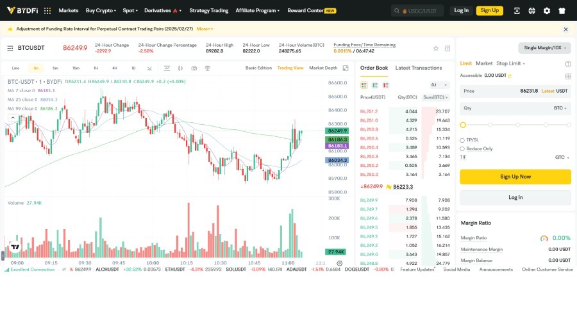Viewport: 577px width, 320px height.
Task: Click the position size slider start handle
Action: click(463, 125)
